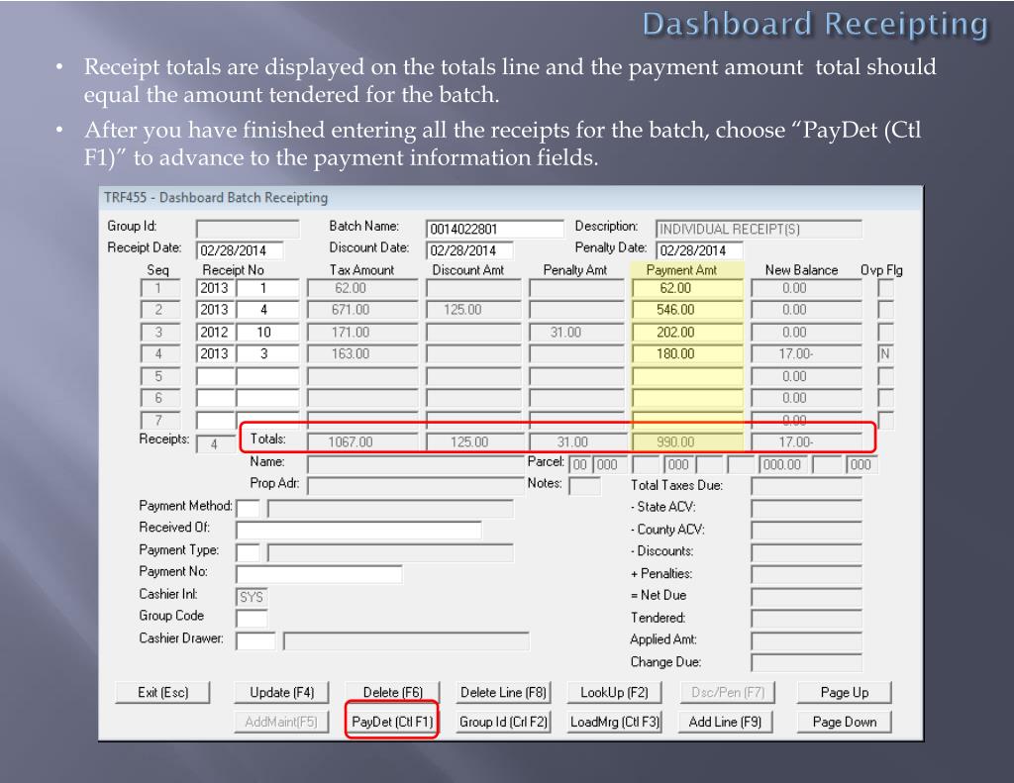Click the Tendered field

[806, 620]
